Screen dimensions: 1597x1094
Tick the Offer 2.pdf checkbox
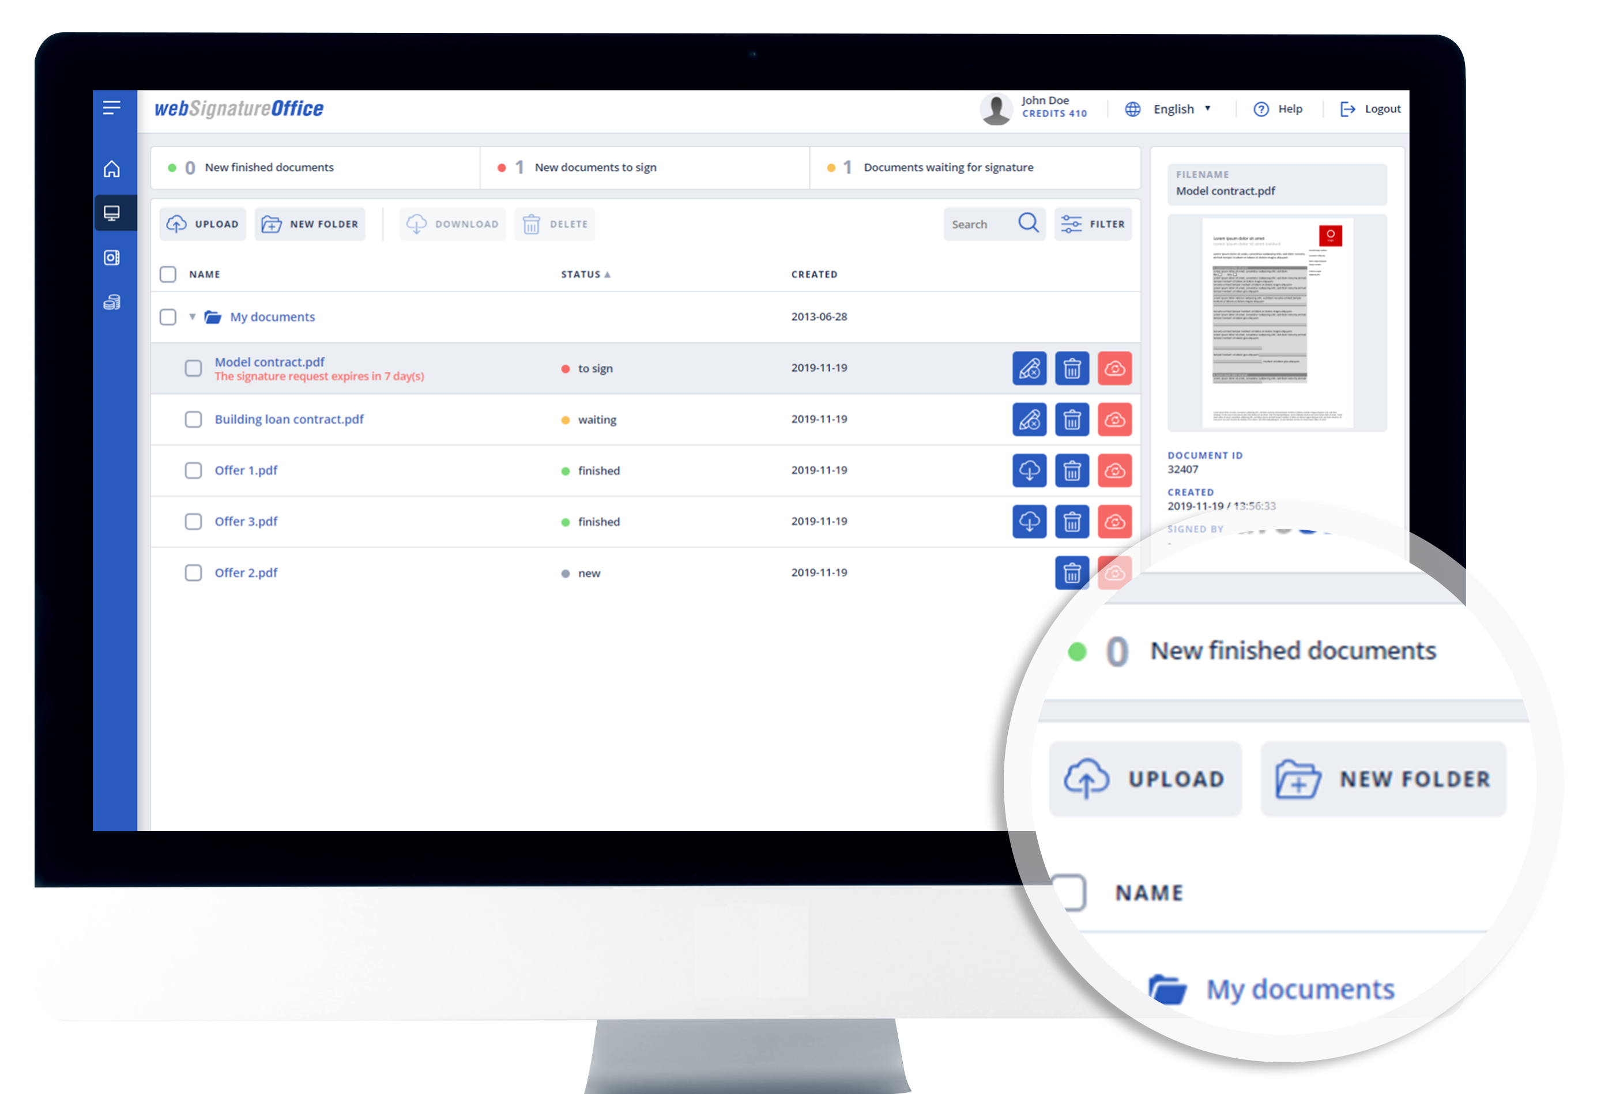pos(193,572)
